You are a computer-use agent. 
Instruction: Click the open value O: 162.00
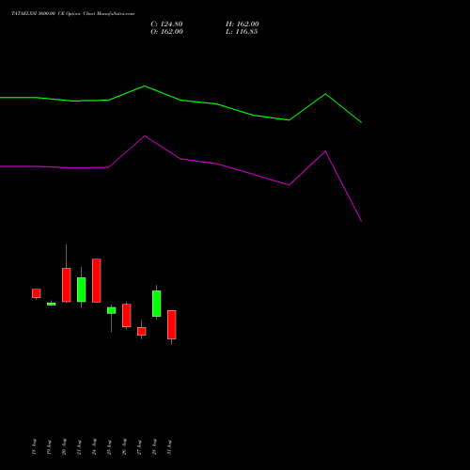pos(166,32)
